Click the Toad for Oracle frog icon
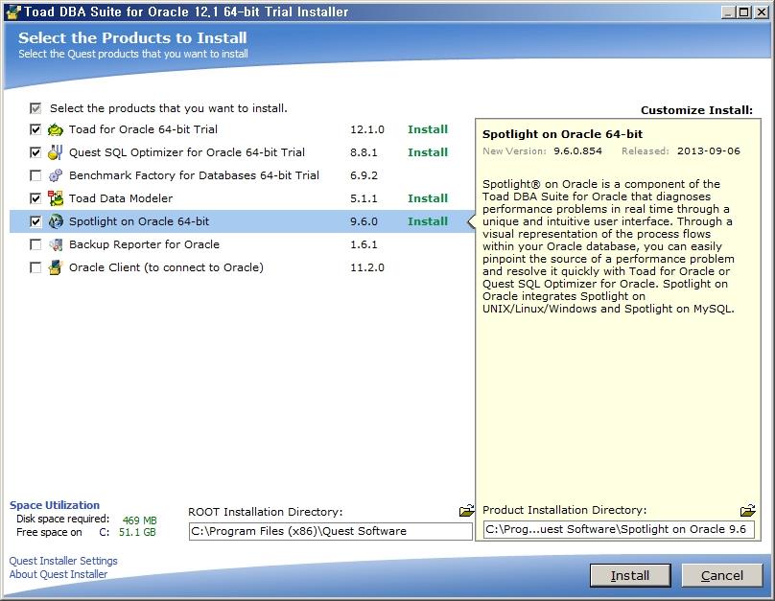 [56, 129]
